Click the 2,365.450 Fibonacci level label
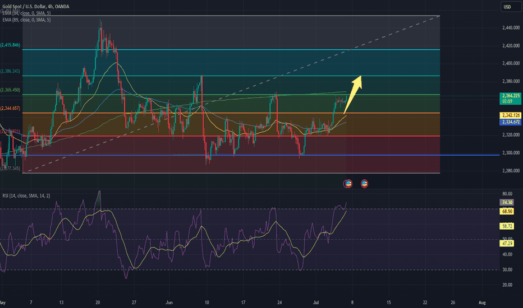Image resolution: width=523 pixels, height=308 pixels. point(10,90)
